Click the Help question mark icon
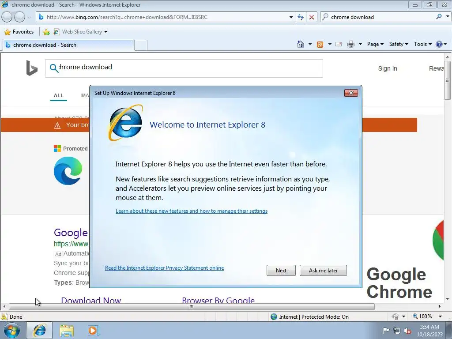 tap(439, 44)
